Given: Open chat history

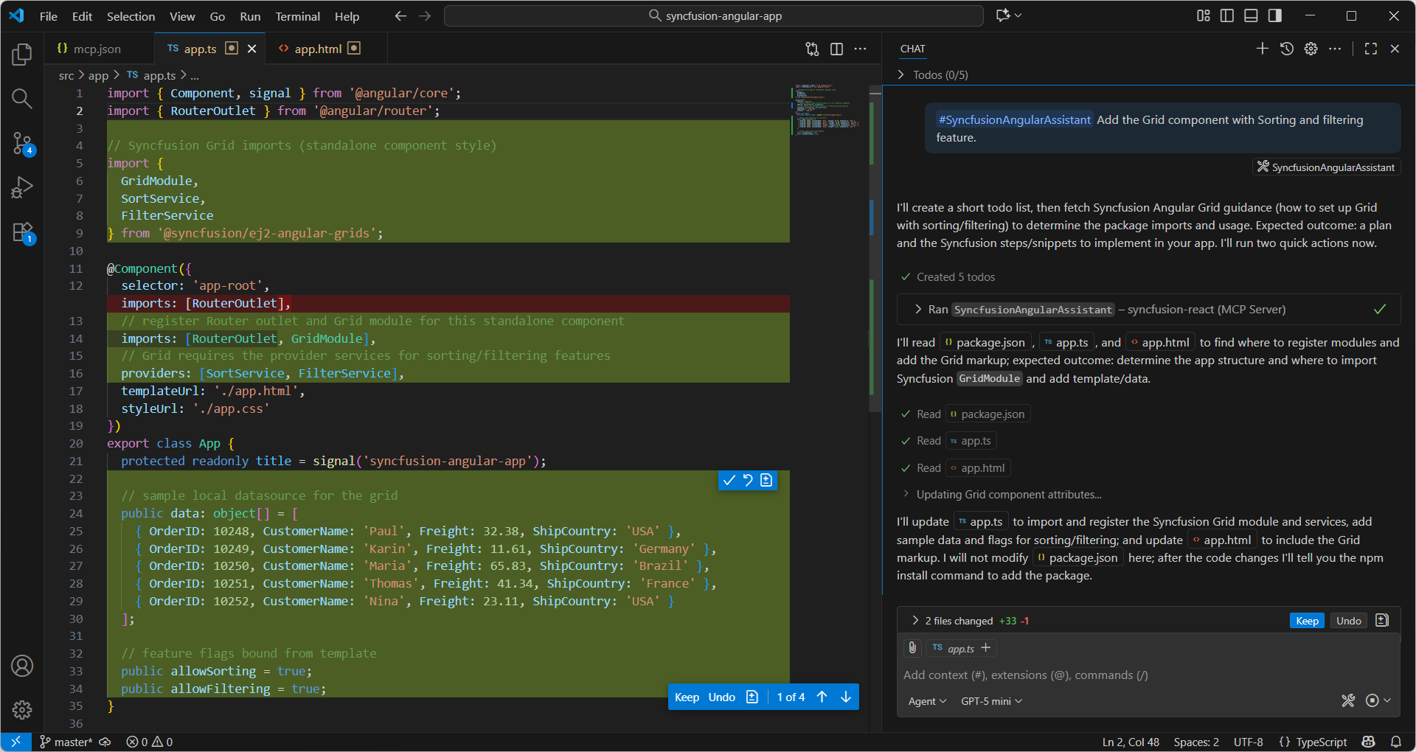Looking at the screenshot, I should click(x=1287, y=49).
